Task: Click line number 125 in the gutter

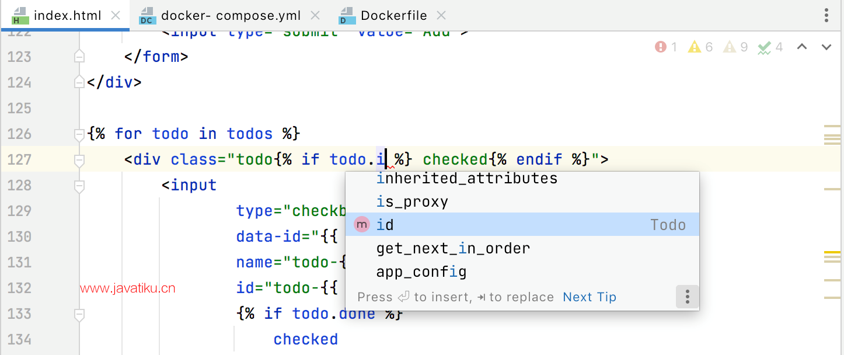Action: pos(19,108)
